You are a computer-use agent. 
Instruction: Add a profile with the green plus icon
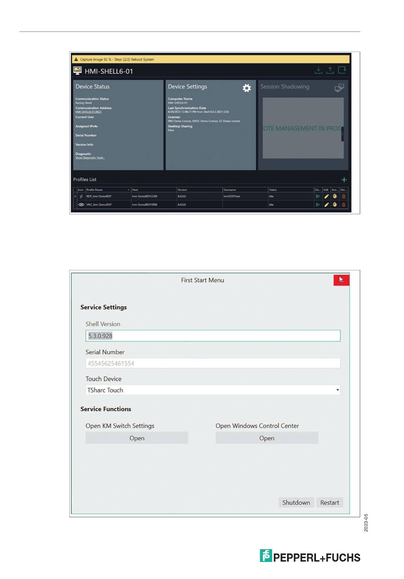pos(344,180)
